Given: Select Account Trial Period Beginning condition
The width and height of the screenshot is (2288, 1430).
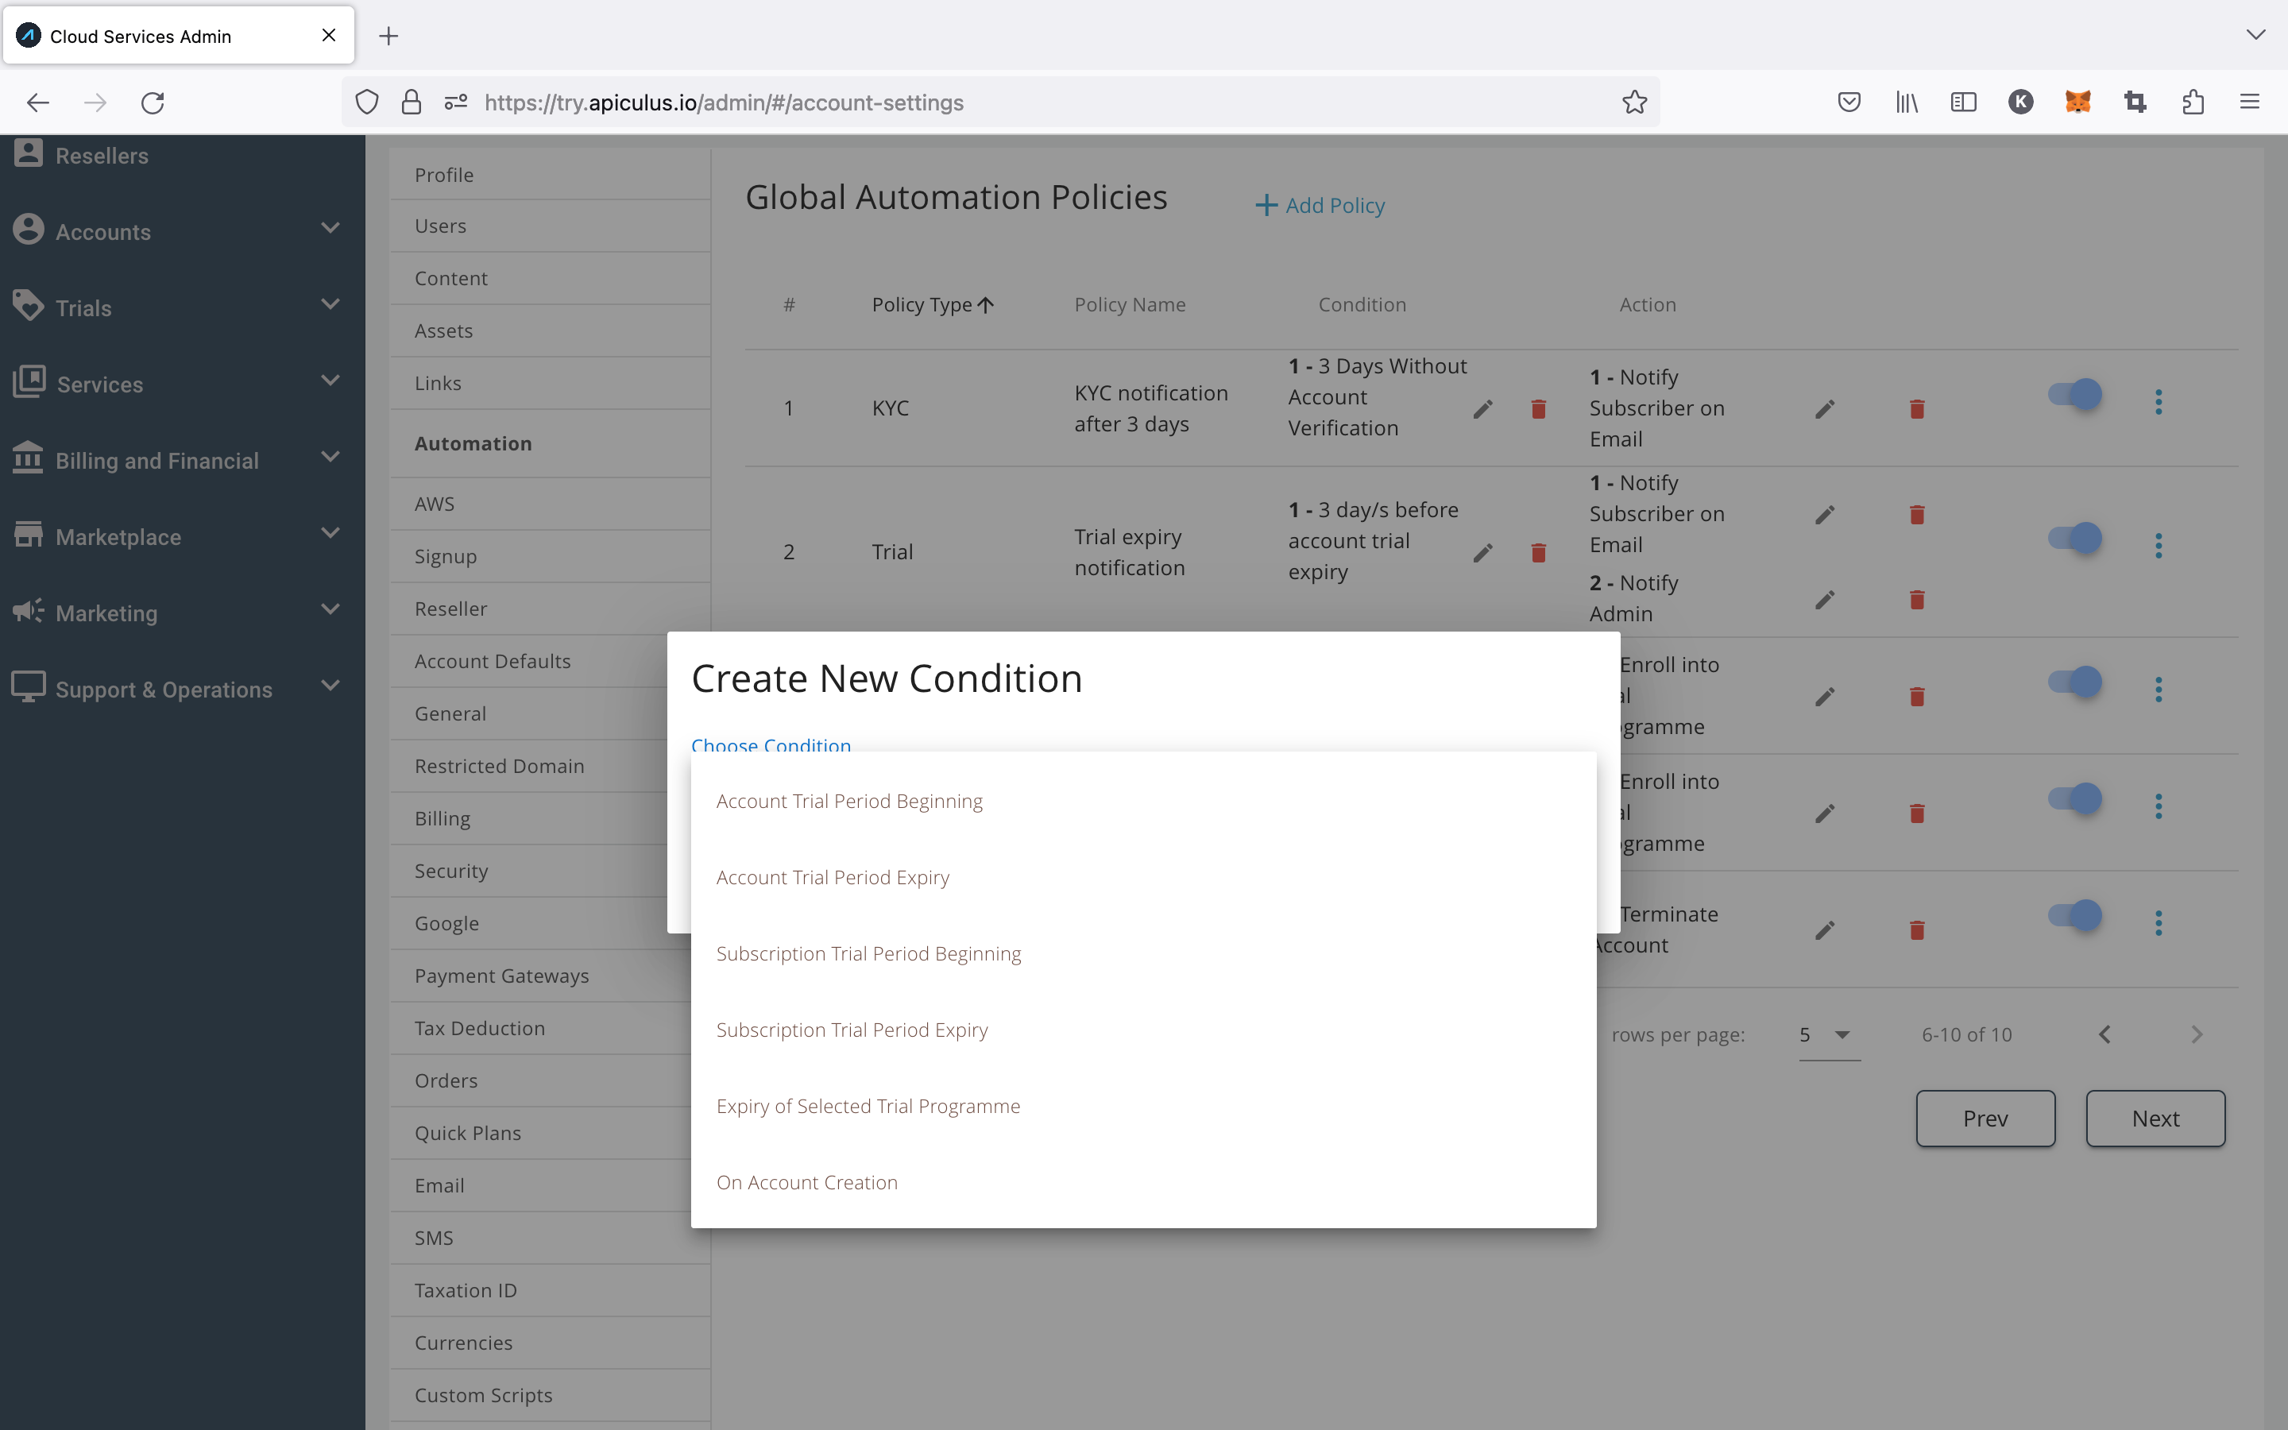Looking at the screenshot, I should coord(848,799).
